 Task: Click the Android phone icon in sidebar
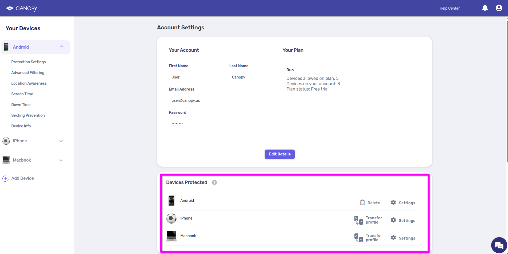pos(6,47)
